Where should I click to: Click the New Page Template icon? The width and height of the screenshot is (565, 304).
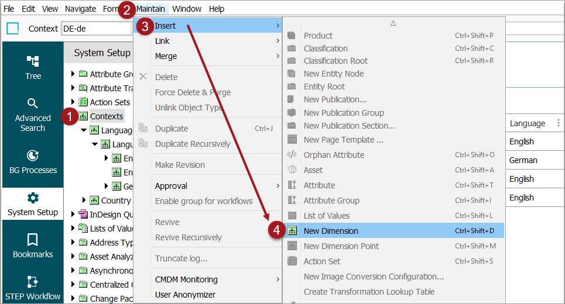click(292, 139)
